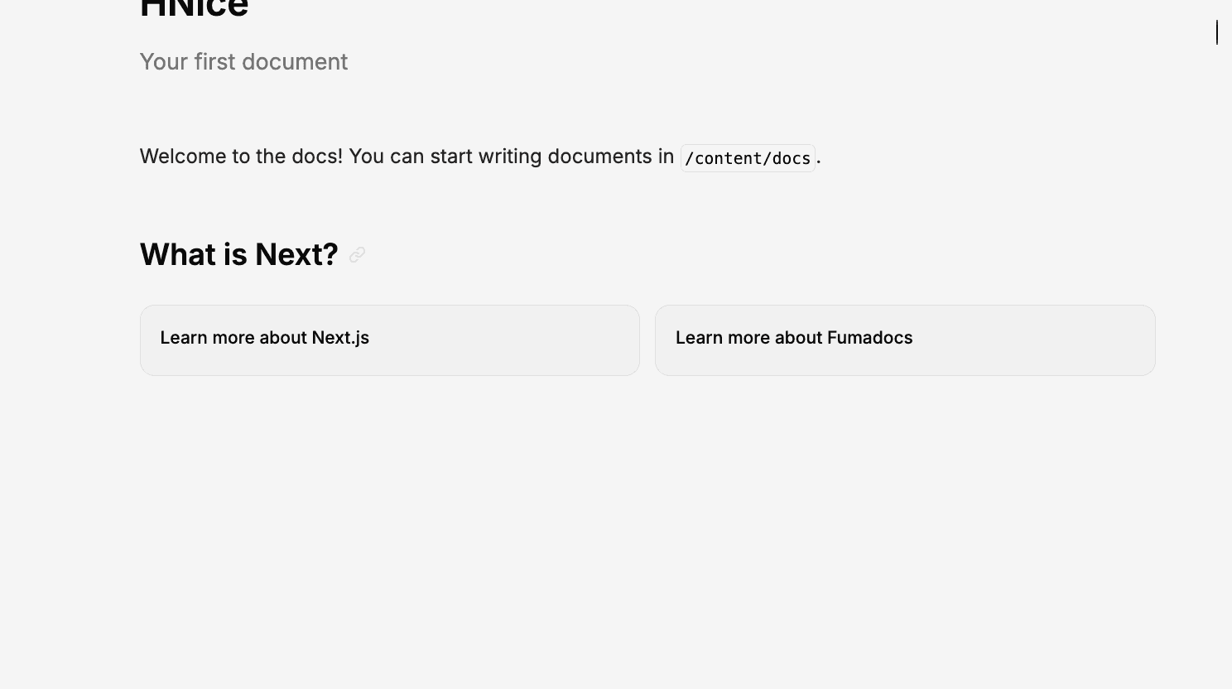The height and width of the screenshot is (689, 1232).
Task: Open the "Learn more about Fumadocs" card
Action: pyautogui.click(x=904, y=340)
